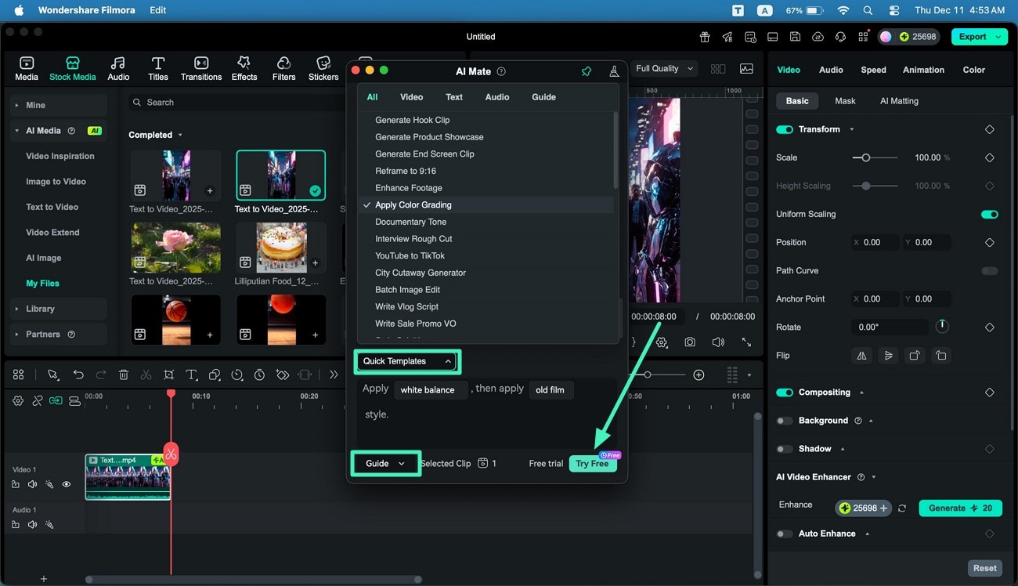Disable the Uniform Scaling toggle
The image size is (1018, 586).
click(x=989, y=214)
